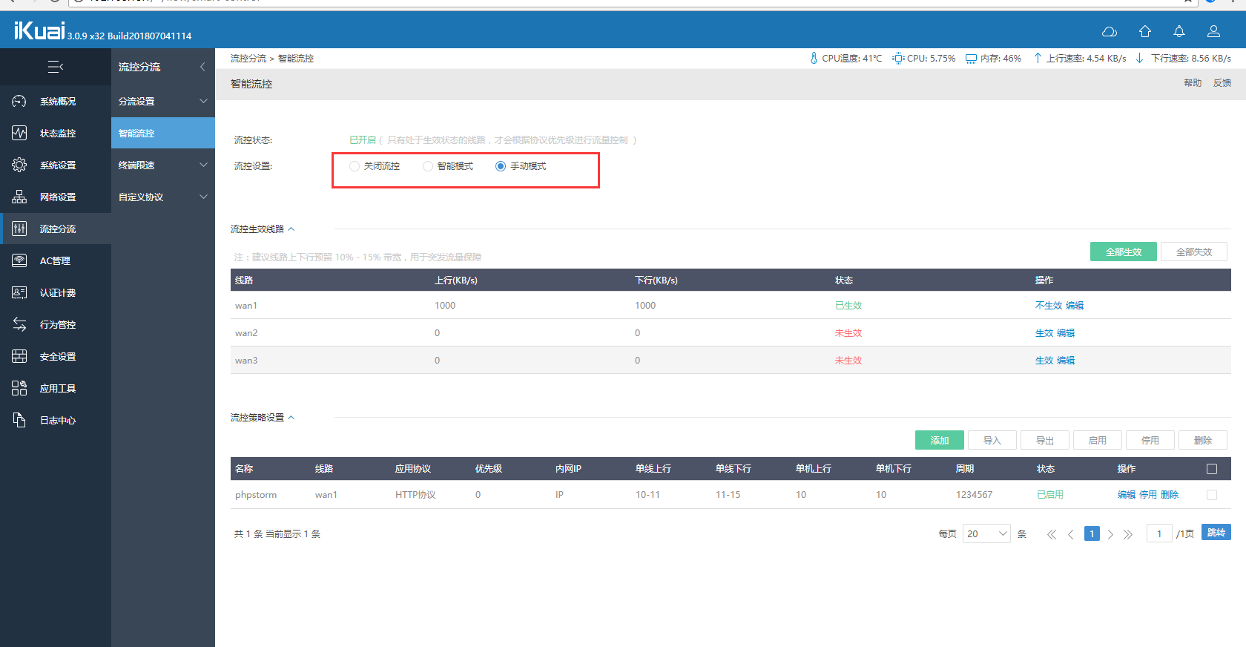Open 智能流控 submenu item
Image resolution: width=1246 pixels, height=647 pixels.
(163, 133)
